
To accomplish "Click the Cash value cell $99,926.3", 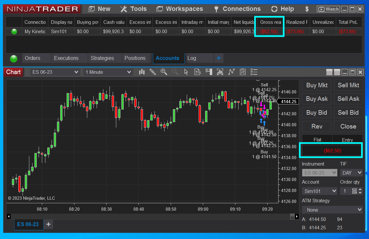I will 114,32.
